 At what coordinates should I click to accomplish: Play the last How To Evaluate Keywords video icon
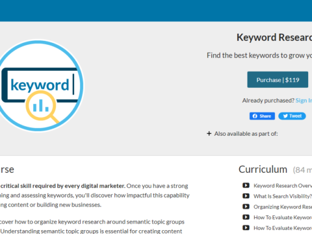click(246, 227)
